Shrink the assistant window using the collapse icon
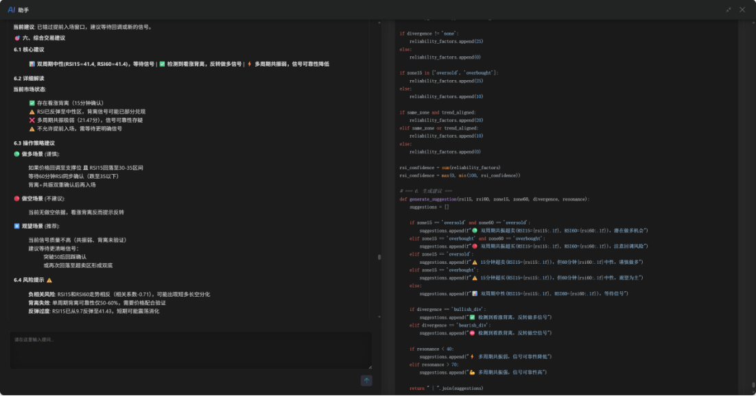This screenshot has height=396, width=756. point(729,10)
